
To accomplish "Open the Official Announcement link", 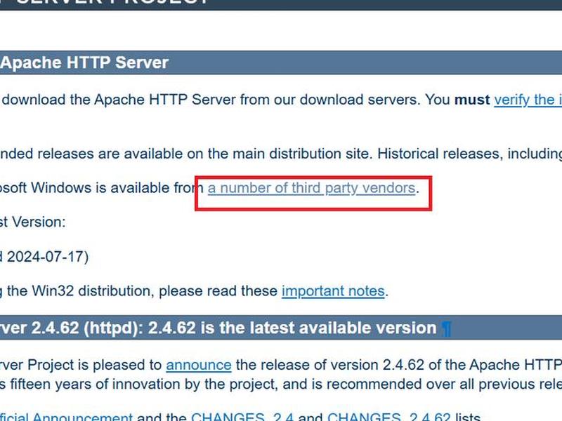I will click(x=66, y=417).
